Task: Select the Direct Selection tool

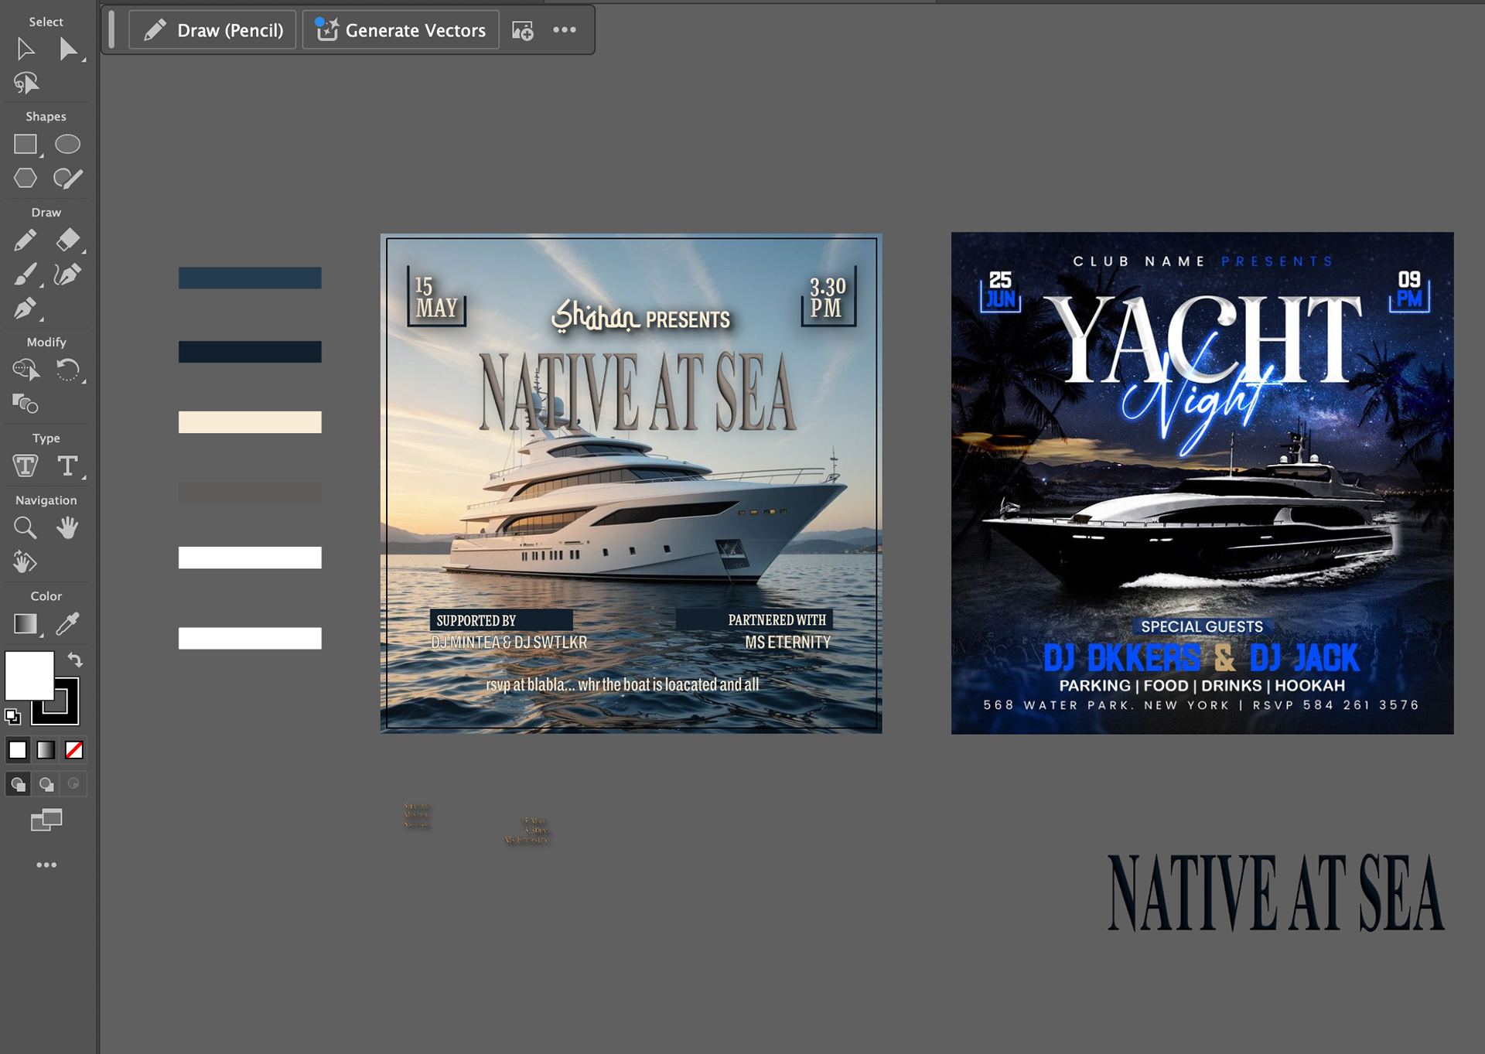Action: point(68,49)
